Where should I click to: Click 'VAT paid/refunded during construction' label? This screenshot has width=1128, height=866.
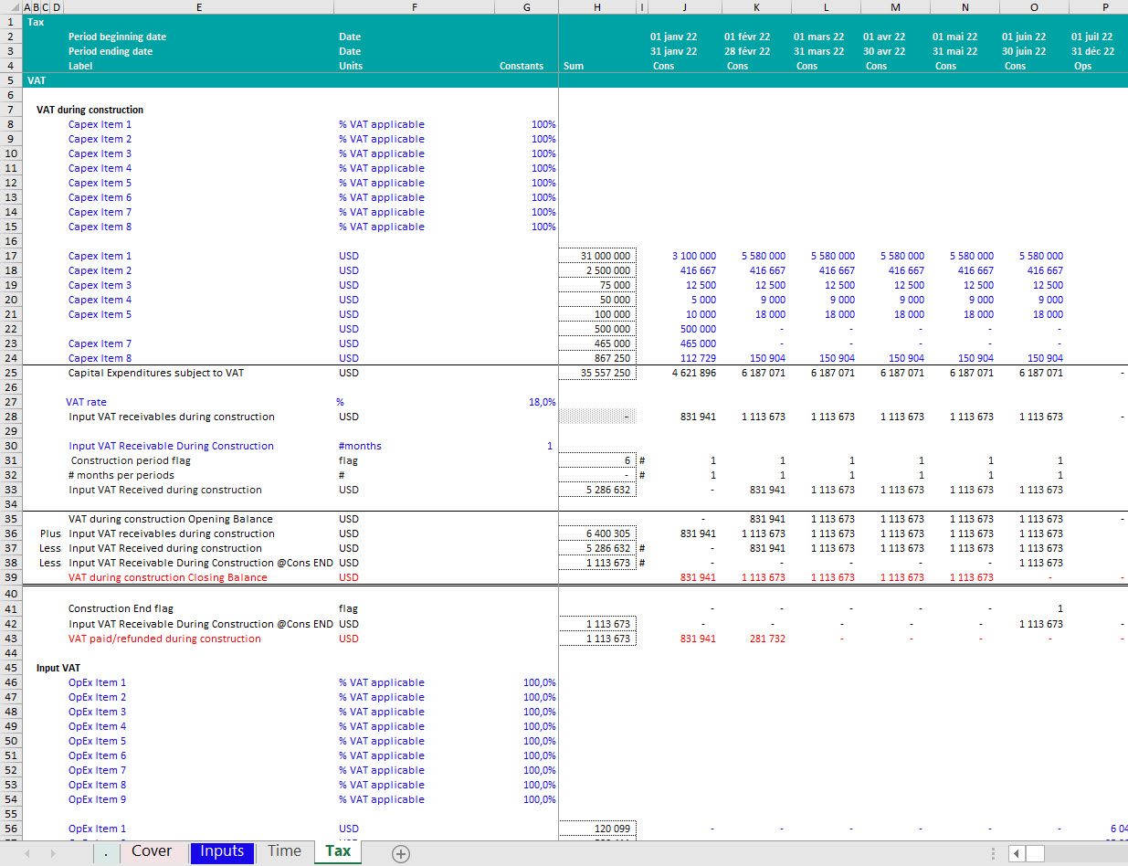pos(164,639)
